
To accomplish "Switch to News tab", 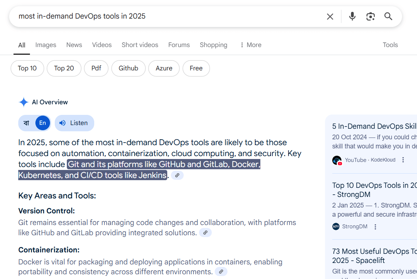I will coord(74,45).
